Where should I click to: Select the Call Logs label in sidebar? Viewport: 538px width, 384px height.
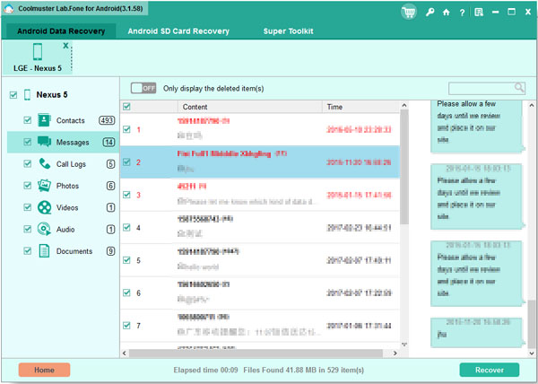[x=71, y=164]
